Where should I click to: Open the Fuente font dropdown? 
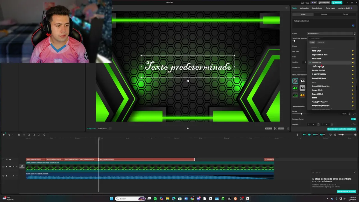pos(332,34)
